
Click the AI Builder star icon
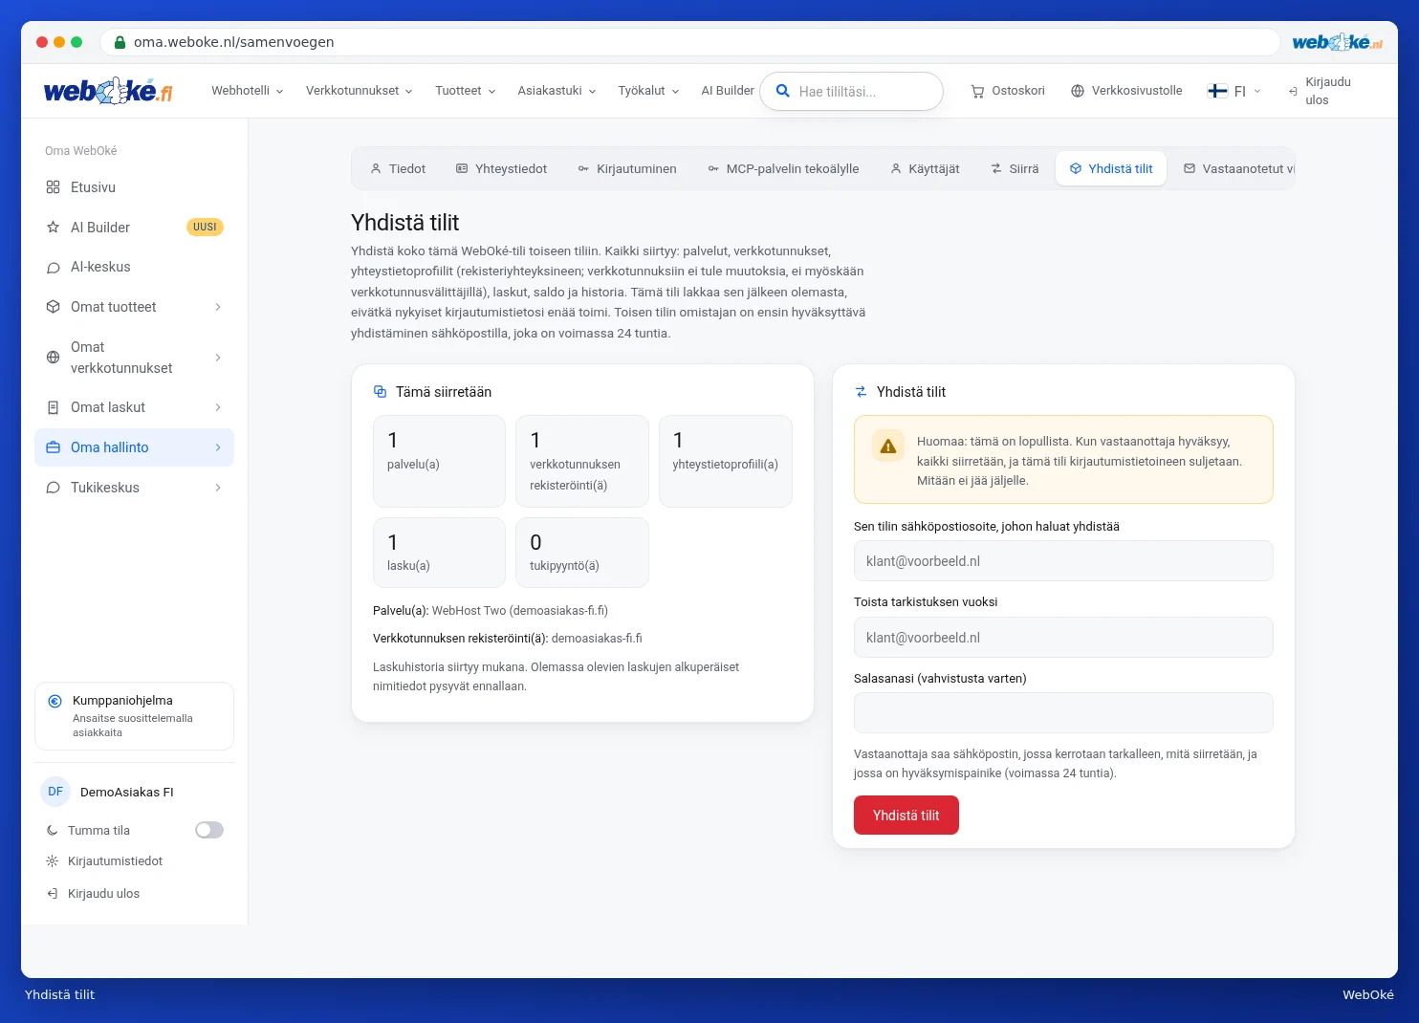[54, 228]
